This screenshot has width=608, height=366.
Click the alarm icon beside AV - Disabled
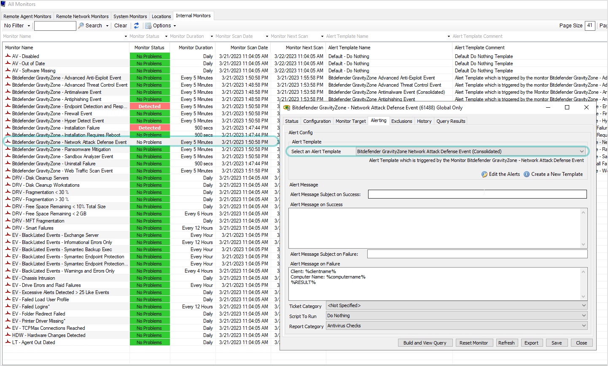tap(8, 56)
